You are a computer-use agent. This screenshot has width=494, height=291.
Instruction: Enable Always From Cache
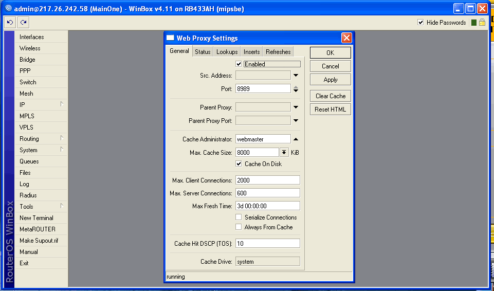(x=239, y=227)
